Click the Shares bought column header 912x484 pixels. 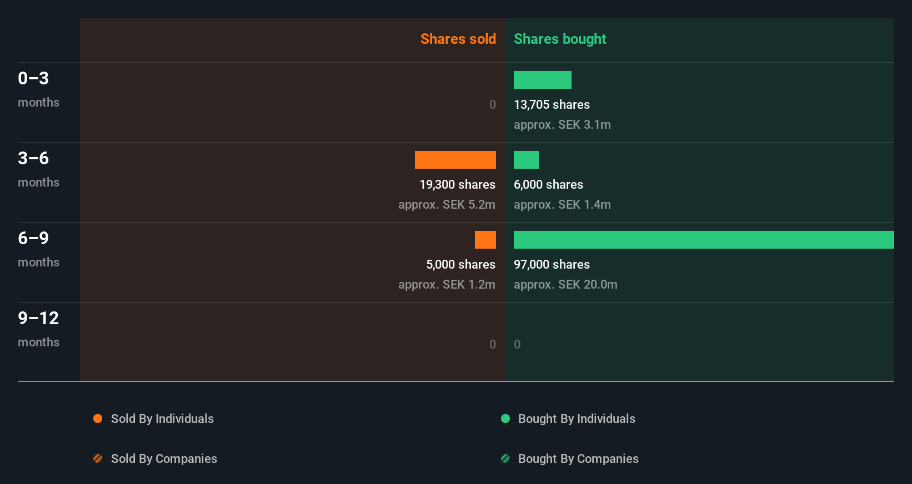coord(560,39)
